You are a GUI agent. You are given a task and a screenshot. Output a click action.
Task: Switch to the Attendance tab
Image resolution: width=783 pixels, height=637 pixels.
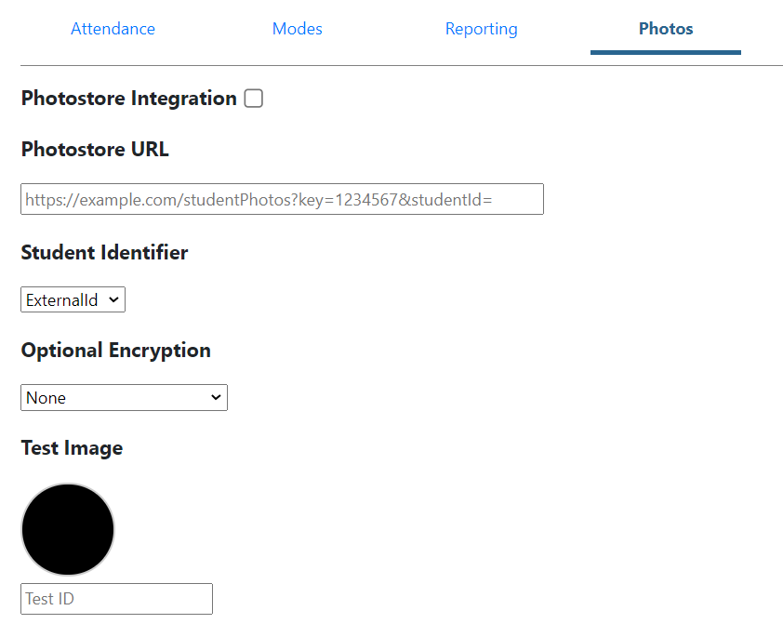113,29
